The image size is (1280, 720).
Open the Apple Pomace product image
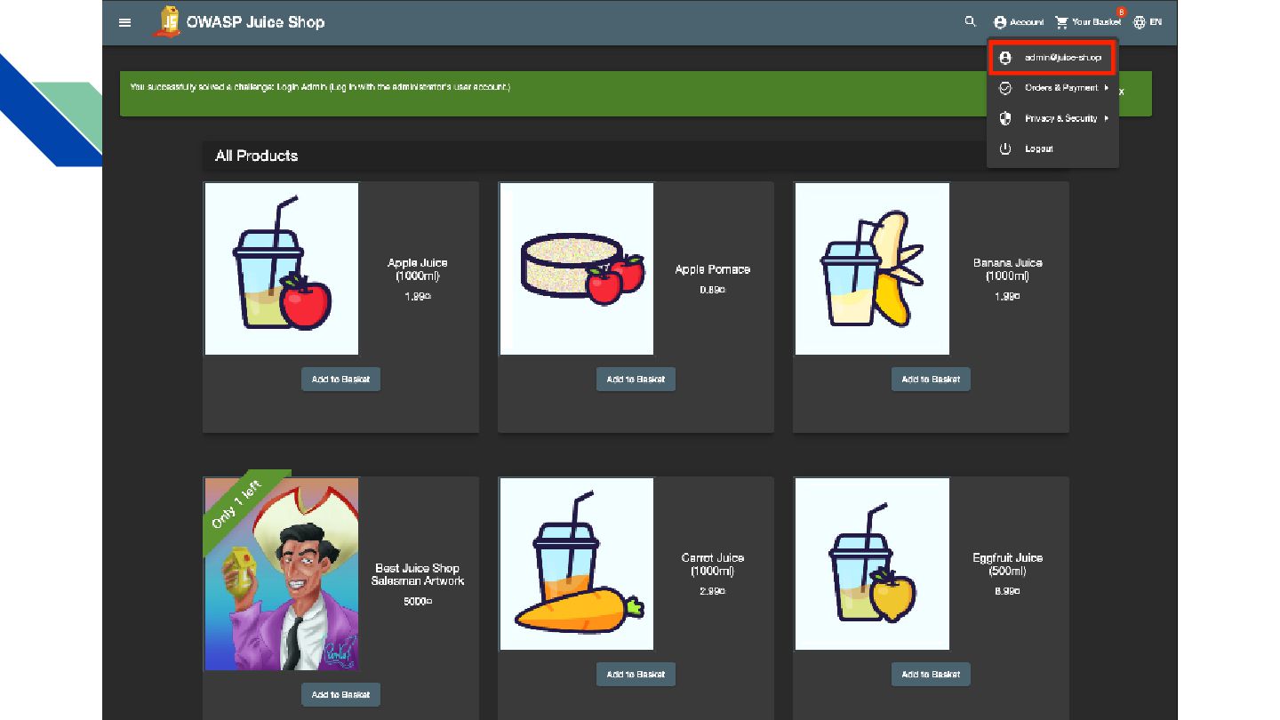[x=577, y=269]
